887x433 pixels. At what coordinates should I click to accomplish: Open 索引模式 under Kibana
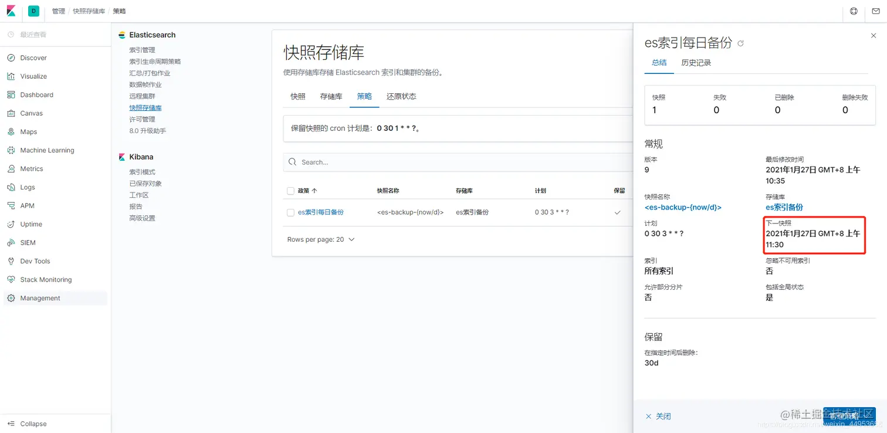(142, 172)
